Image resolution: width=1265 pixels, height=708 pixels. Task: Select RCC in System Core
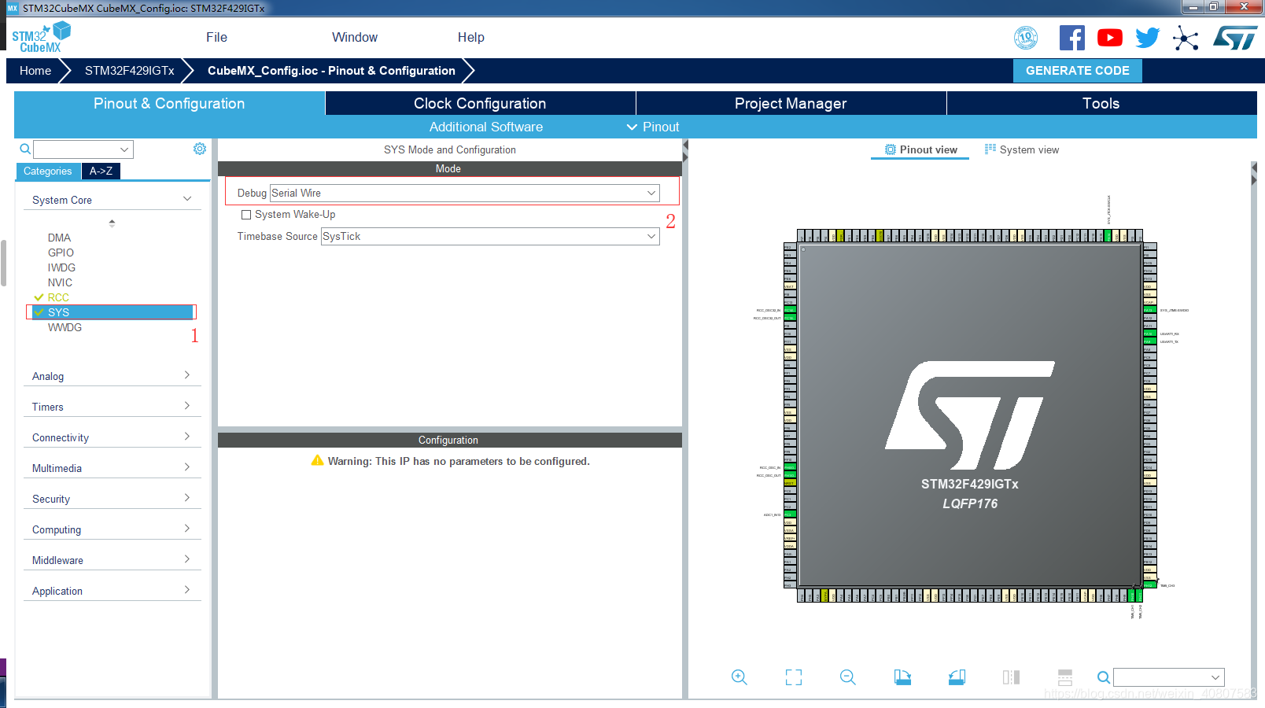(58, 297)
